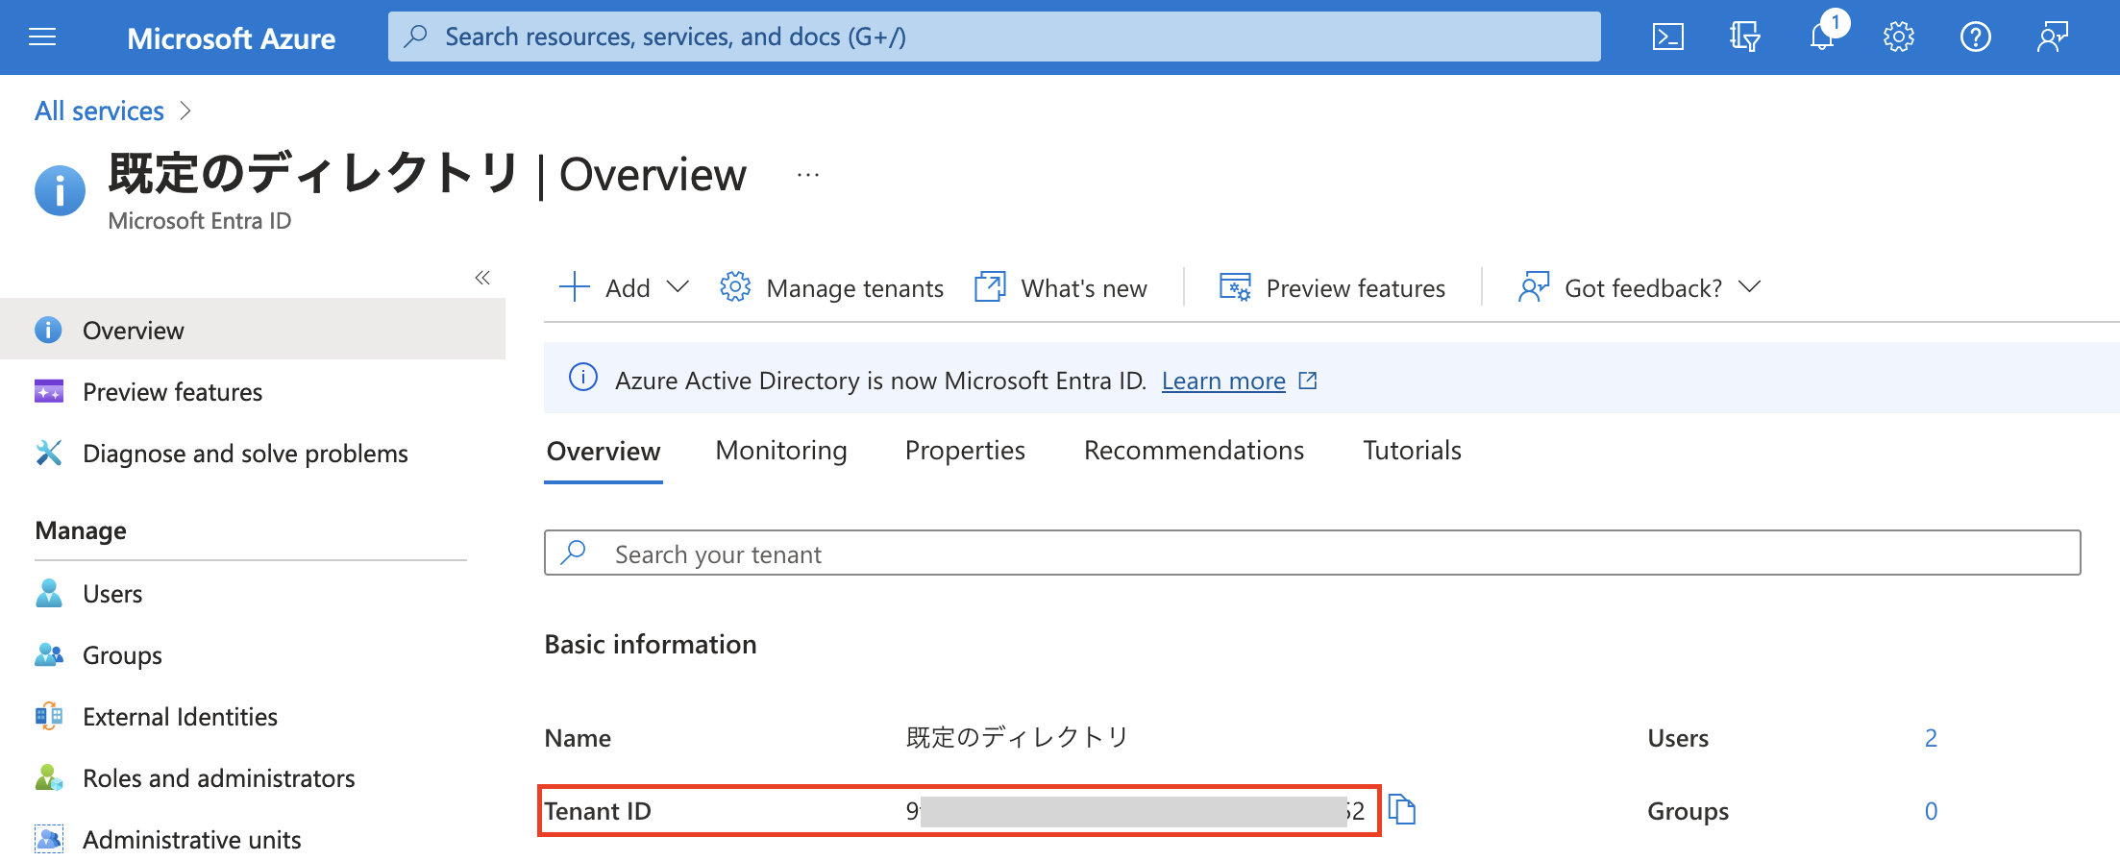Click the Users count value 2

pyautogui.click(x=1931, y=738)
